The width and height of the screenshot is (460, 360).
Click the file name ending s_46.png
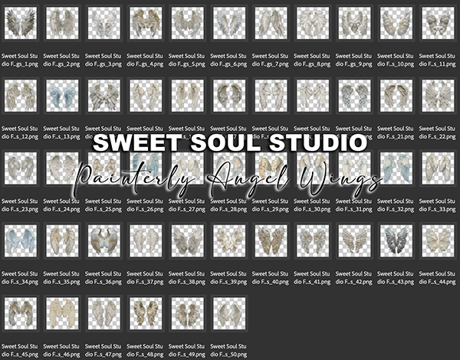coord(61,350)
